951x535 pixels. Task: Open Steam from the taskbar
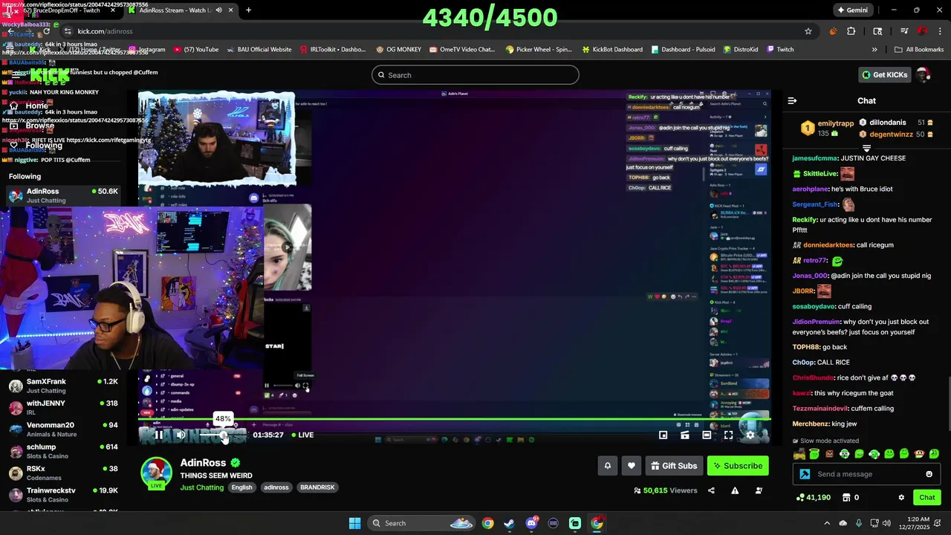tap(509, 523)
